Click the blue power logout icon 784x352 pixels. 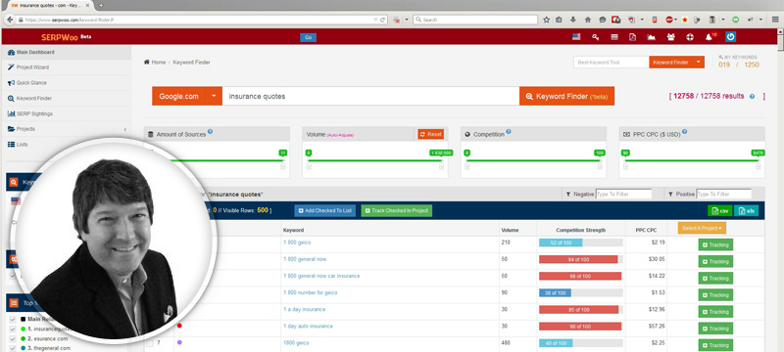pos(730,37)
